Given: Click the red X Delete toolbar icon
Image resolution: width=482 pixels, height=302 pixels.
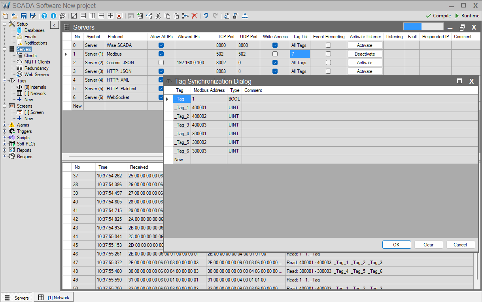Looking at the screenshot, I should (x=195, y=16).
